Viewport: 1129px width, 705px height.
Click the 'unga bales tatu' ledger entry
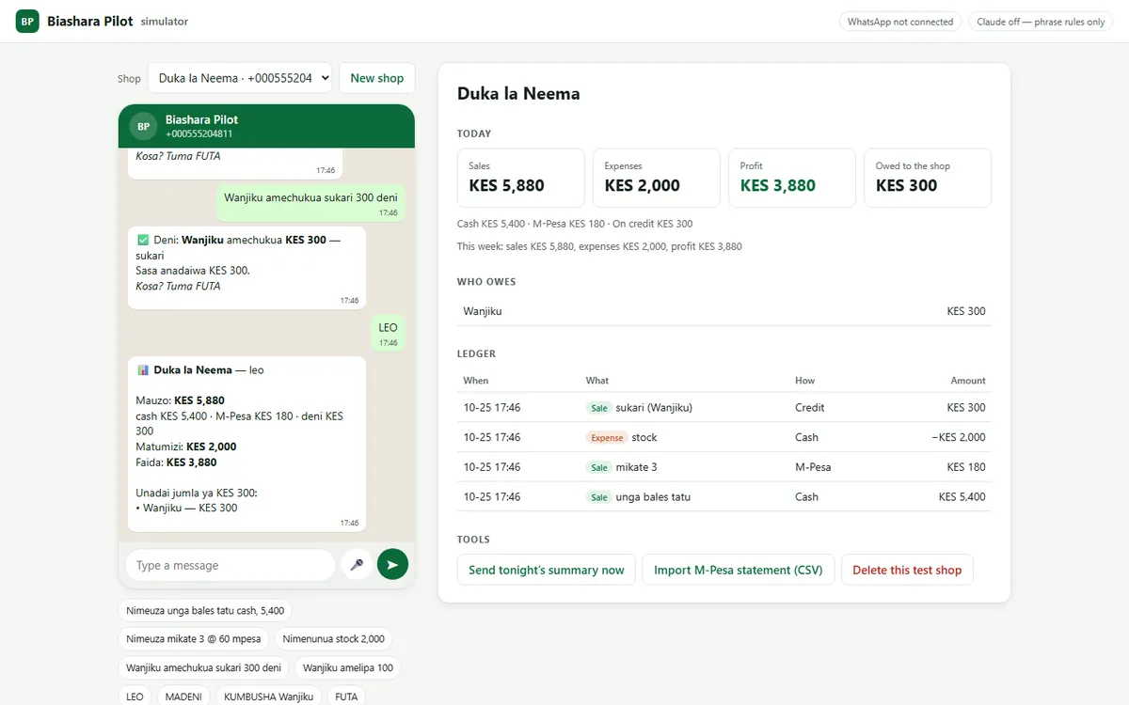click(724, 496)
